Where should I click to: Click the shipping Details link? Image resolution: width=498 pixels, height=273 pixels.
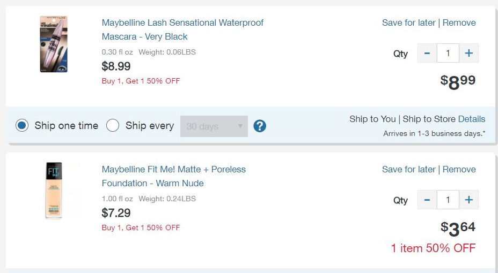pos(471,119)
